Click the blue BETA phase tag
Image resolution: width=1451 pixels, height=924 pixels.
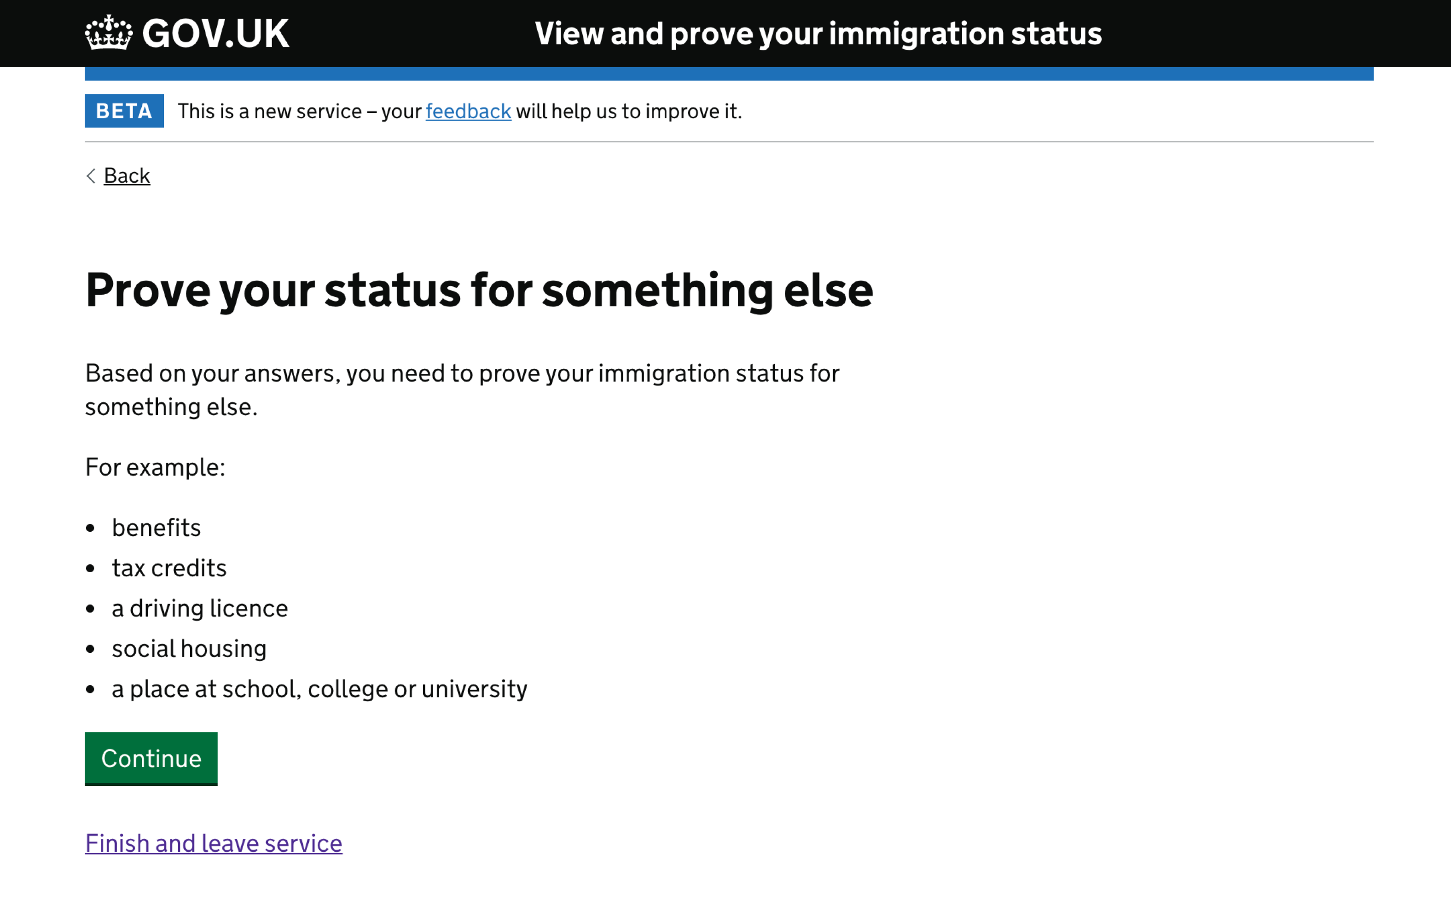tap(124, 111)
